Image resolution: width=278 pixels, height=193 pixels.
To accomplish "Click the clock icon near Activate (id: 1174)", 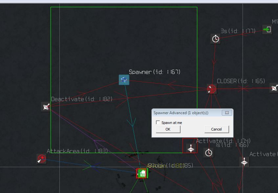I will [x=208, y=153].
